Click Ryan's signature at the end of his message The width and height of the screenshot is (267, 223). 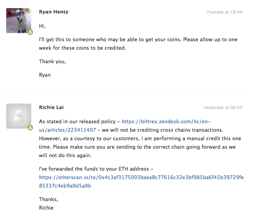point(45,75)
